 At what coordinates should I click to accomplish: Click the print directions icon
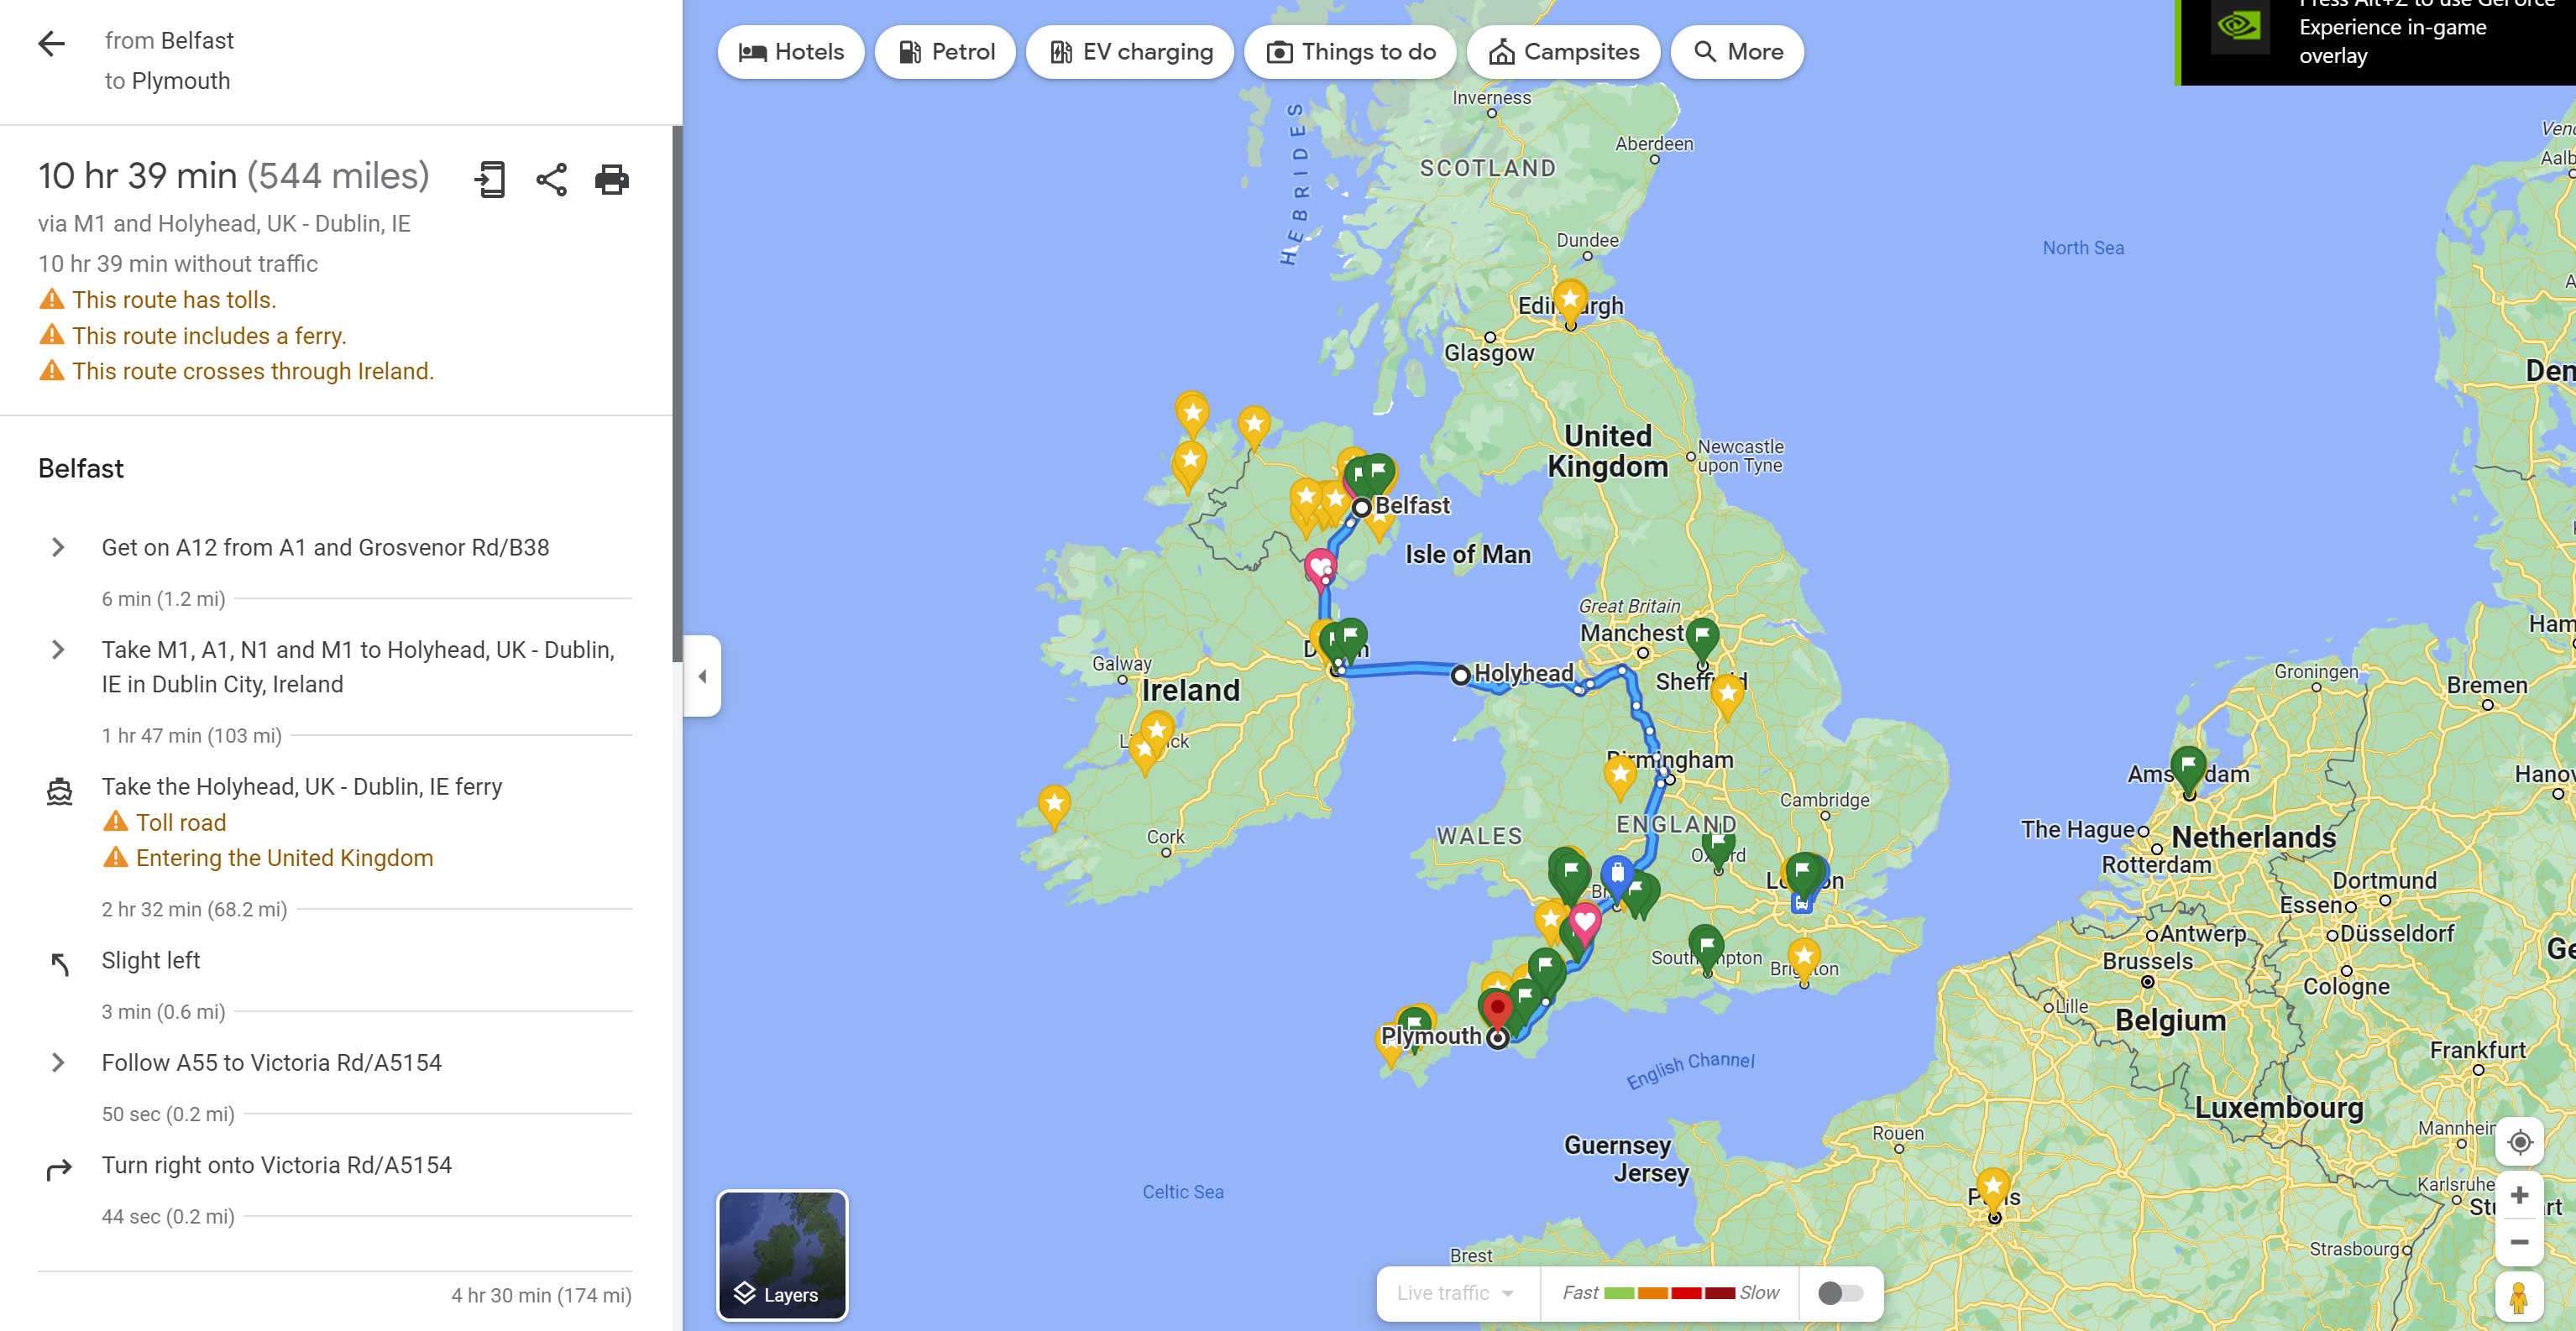click(x=612, y=180)
